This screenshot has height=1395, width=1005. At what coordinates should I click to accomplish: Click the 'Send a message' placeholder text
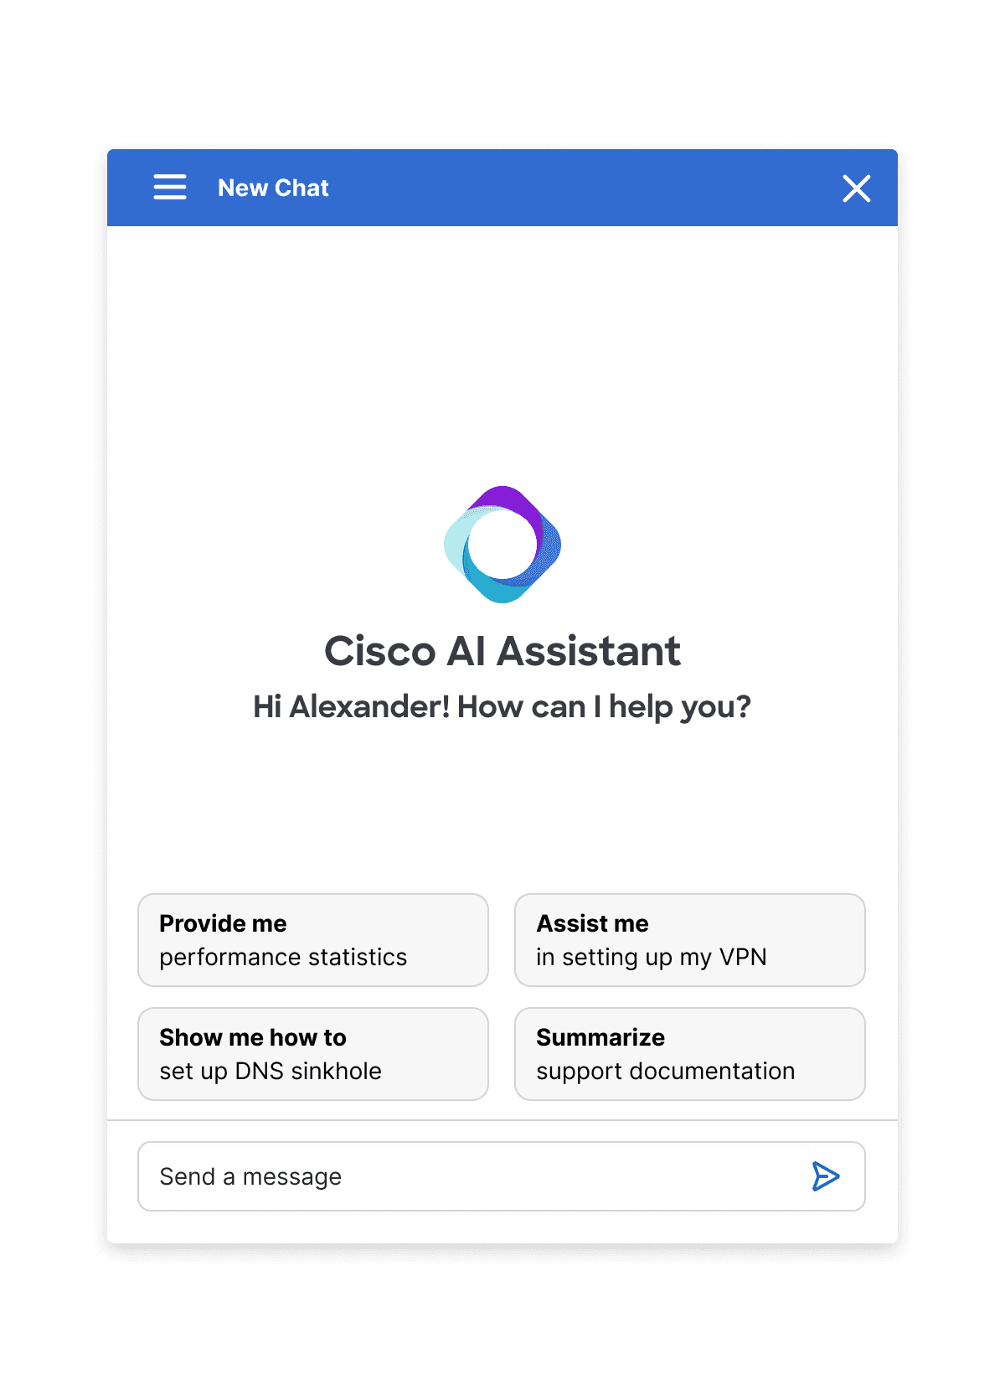[250, 1176]
